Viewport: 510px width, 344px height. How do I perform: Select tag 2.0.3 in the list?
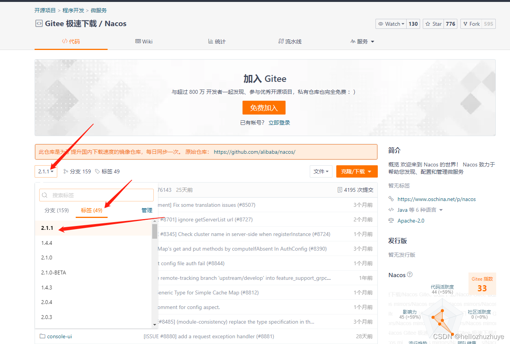(x=93, y=317)
